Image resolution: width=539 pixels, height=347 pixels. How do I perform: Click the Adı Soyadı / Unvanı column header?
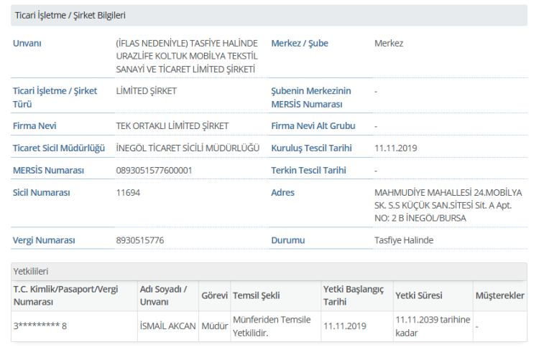[163, 295]
